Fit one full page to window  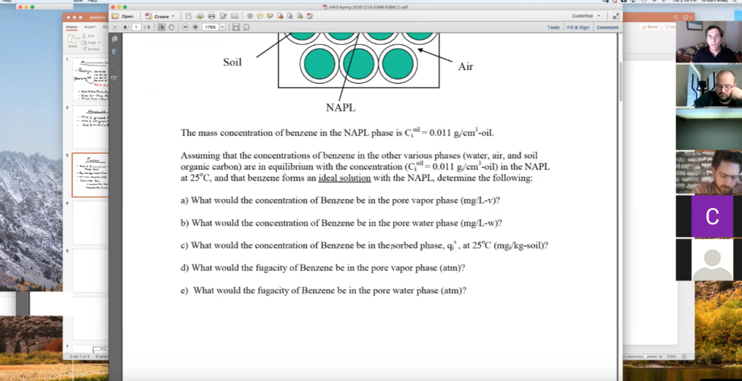tap(246, 27)
